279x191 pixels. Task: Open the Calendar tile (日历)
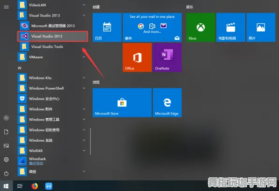[107, 27]
